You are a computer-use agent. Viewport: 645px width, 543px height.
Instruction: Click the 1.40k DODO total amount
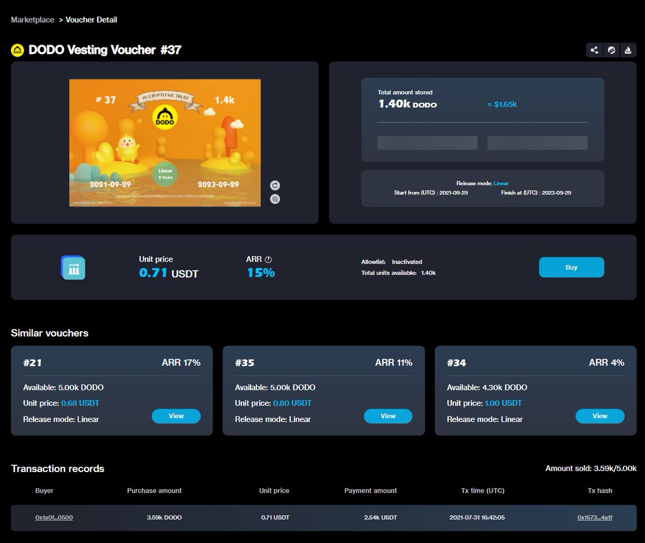pyautogui.click(x=407, y=104)
